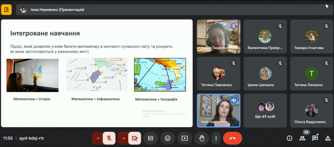Open the Ще 49 осіб participants tile
334x147 pixels.
[265, 111]
